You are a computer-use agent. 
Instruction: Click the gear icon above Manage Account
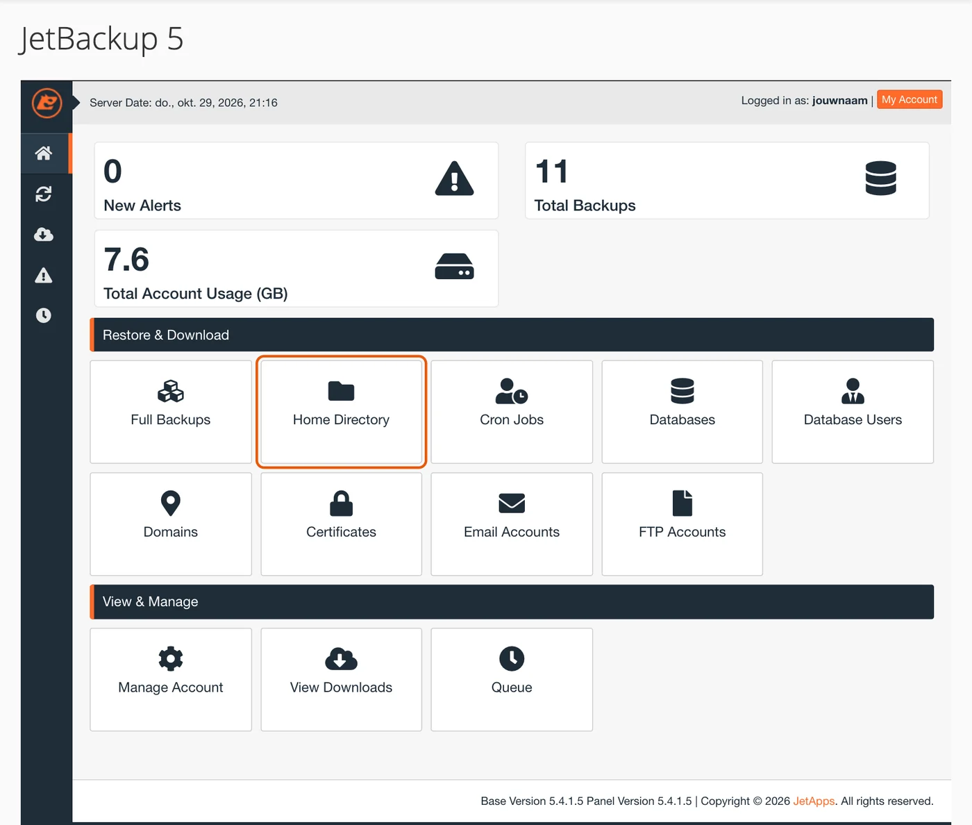tap(171, 659)
